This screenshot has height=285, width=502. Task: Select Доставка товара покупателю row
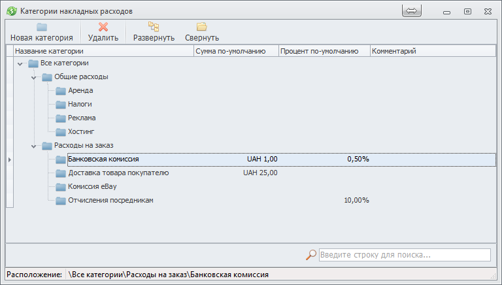(118, 173)
